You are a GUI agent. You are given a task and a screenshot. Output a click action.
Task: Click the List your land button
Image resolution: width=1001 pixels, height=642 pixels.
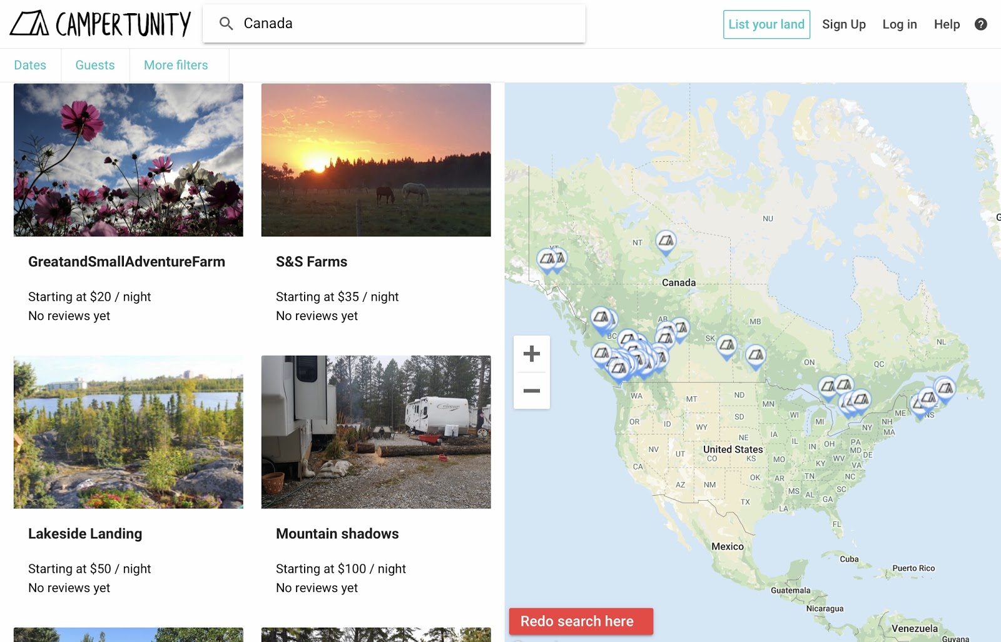[766, 24]
